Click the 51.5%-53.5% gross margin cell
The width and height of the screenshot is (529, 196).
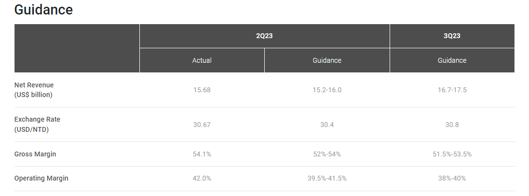click(452, 154)
